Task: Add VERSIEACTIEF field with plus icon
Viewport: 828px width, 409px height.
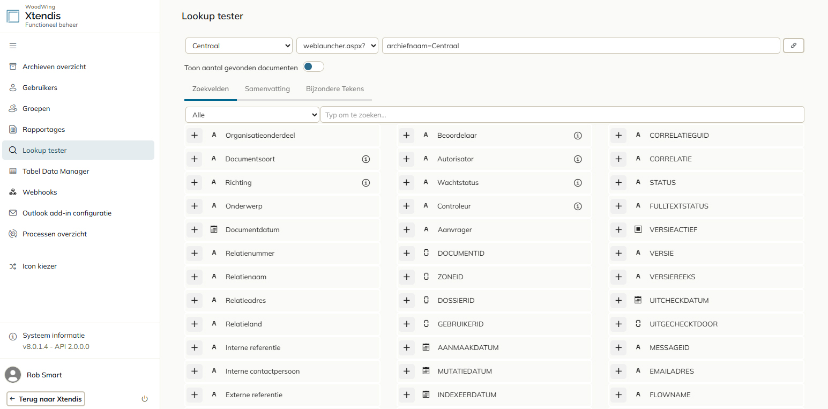Action: [x=618, y=230]
